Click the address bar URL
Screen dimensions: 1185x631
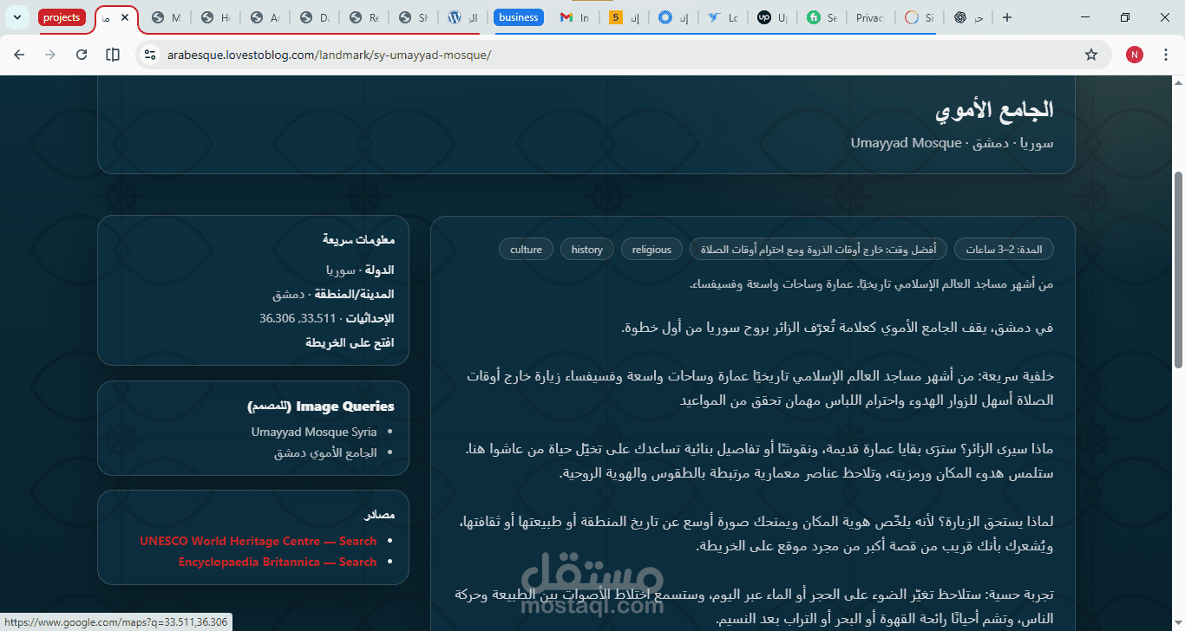[330, 55]
